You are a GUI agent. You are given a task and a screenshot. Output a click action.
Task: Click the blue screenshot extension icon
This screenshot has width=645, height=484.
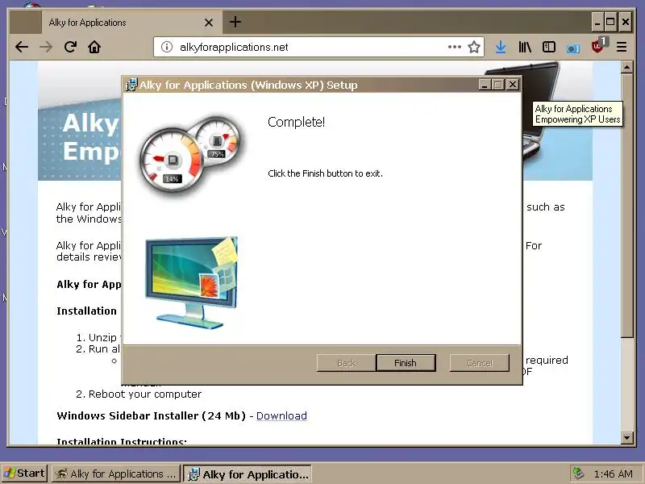tap(572, 48)
